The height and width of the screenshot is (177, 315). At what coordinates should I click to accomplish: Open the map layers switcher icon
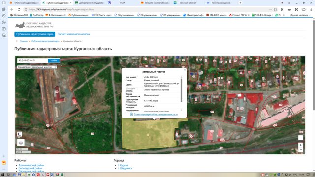pos(21,143)
